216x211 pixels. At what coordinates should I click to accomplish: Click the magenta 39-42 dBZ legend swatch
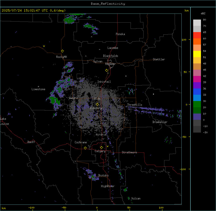pos(197,79)
